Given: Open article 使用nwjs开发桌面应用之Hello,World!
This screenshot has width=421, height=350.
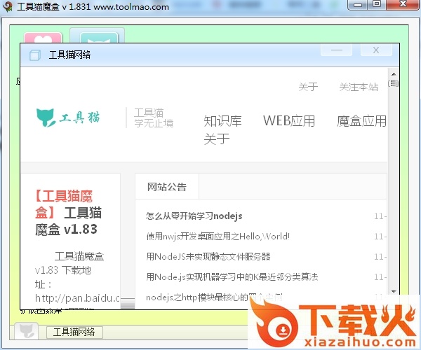Looking at the screenshot, I should pyautogui.click(x=218, y=236).
